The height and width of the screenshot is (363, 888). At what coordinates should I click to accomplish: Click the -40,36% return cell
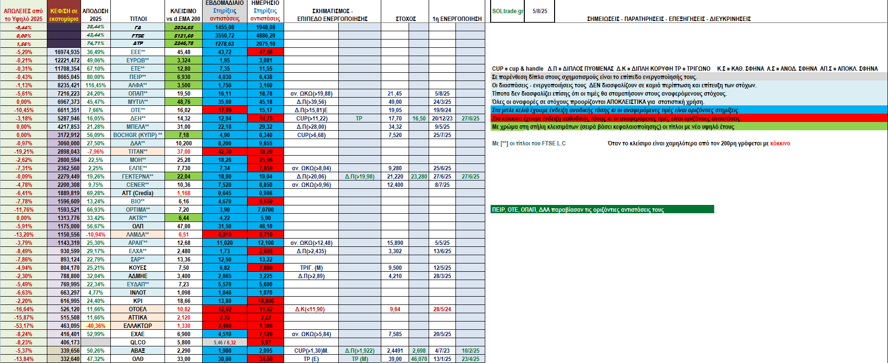click(x=96, y=326)
